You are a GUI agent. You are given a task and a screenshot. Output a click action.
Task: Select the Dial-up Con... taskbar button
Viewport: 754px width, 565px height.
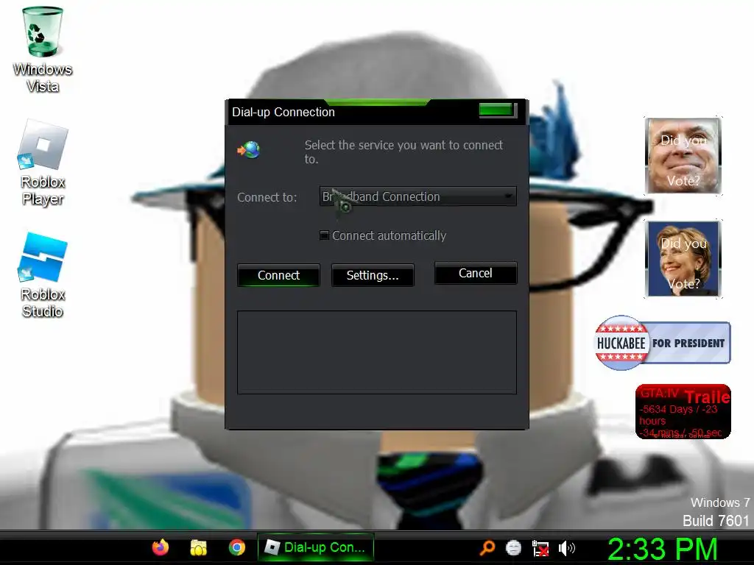(316, 547)
